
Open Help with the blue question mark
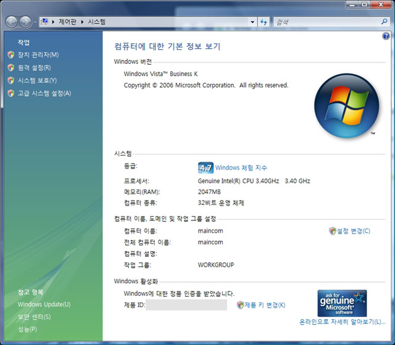(x=386, y=36)
